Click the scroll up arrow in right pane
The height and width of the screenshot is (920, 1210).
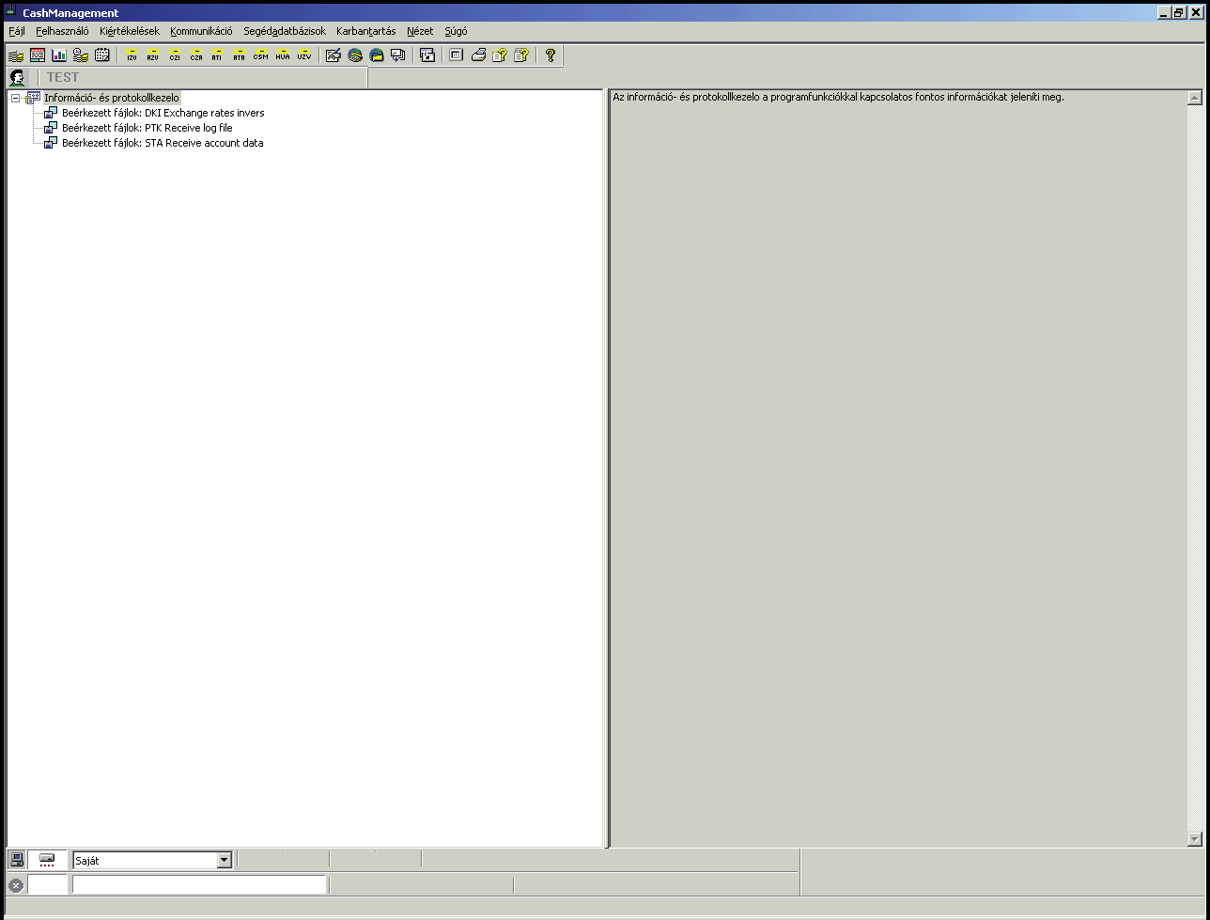1195,98
